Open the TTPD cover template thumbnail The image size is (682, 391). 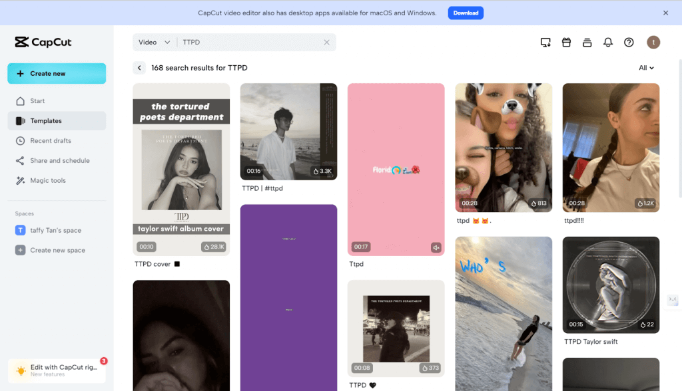pos(181,169)
